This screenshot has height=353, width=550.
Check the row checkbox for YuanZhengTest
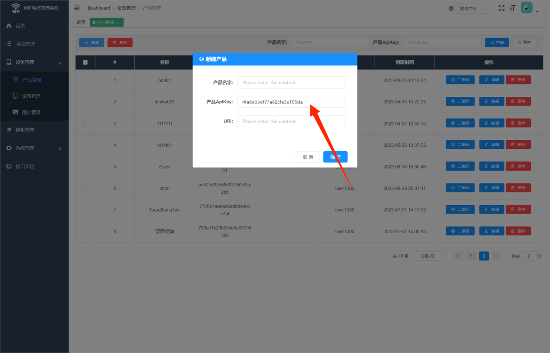pyautogui.click(x=85, y=210)
